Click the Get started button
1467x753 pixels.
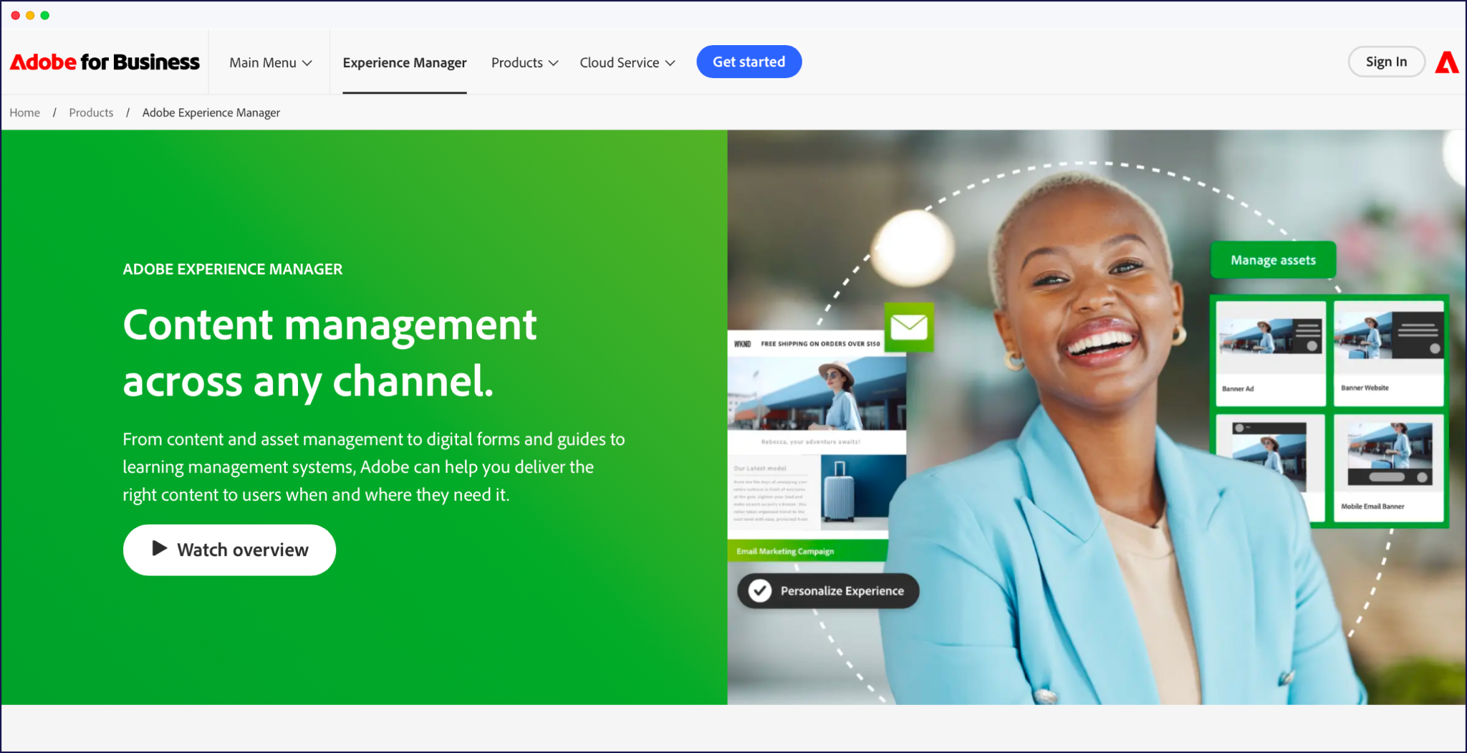[749, 62]
